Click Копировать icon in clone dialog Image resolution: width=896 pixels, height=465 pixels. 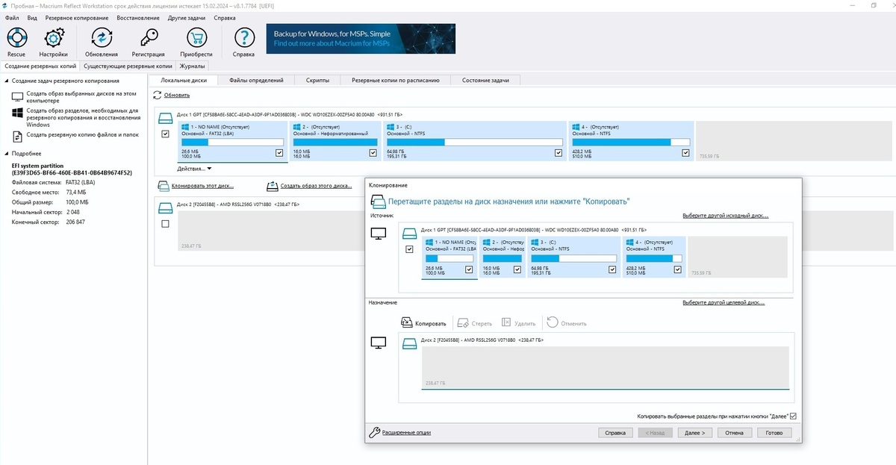[x=407, y=322]
